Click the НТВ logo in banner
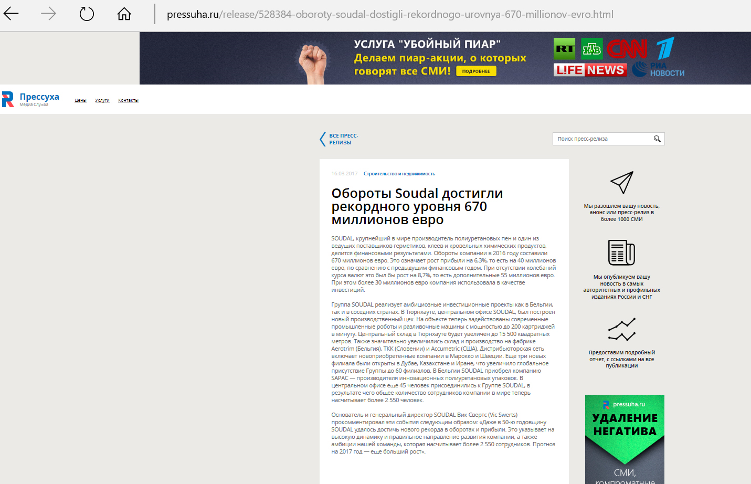Screen dimensions: 751x484 coord(592,49)
